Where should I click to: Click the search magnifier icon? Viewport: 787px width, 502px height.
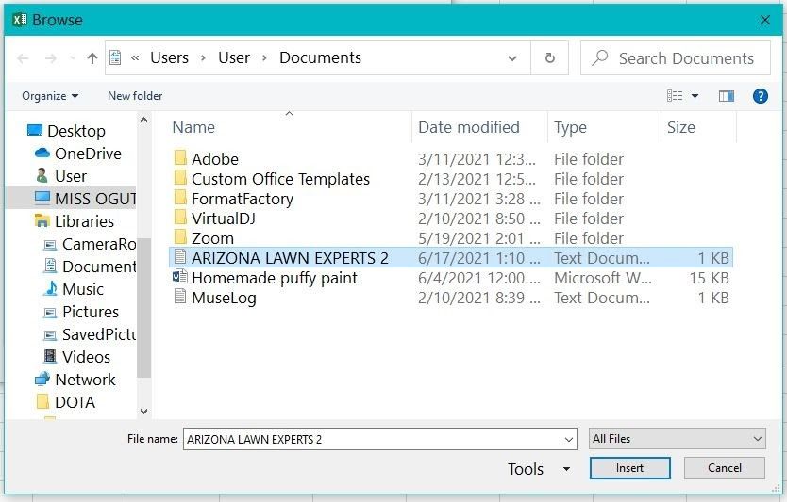pyautogui.click(x=600, y=58)
